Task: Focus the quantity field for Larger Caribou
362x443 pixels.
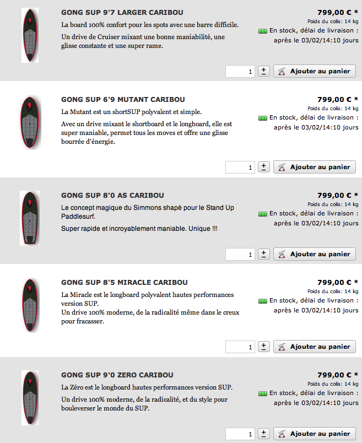Action: pos(240,71)
